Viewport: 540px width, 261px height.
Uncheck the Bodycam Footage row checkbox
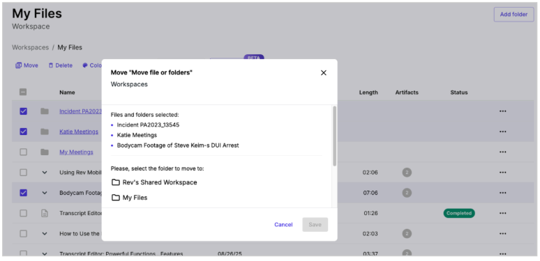pos(23,193)
